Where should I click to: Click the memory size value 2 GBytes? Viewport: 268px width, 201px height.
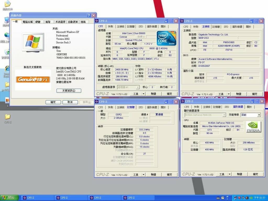(x=119, y=118)
